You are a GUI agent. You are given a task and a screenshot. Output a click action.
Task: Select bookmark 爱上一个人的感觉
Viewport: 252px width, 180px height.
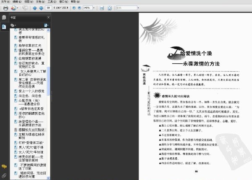click(x=31, y=91)
